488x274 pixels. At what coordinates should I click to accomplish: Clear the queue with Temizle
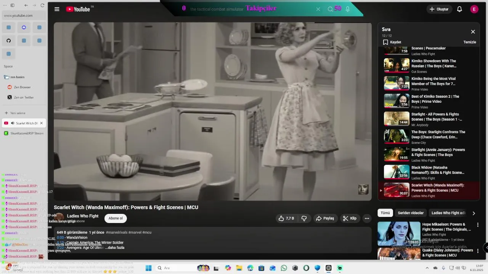(x=470, y=42)
